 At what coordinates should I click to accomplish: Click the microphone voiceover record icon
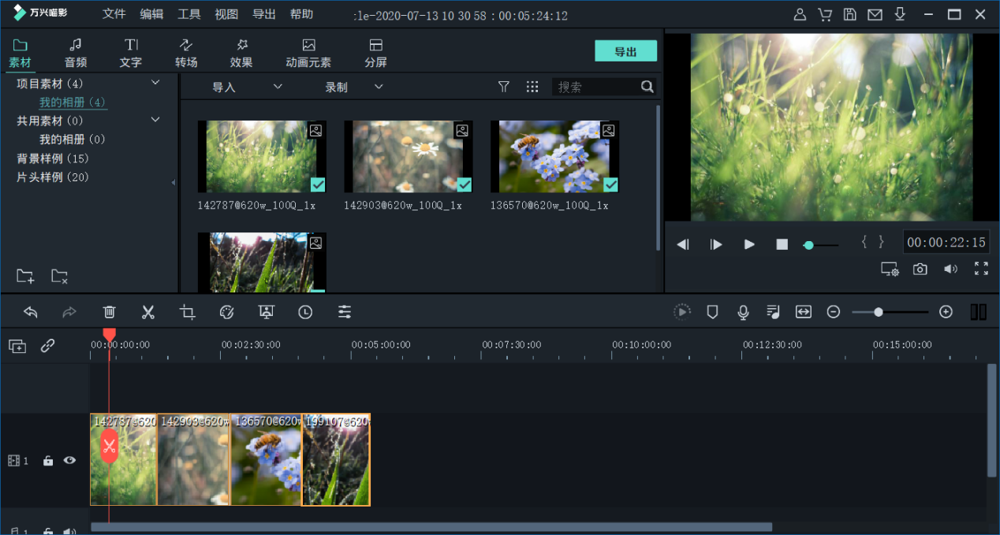(x=743, y=312)
